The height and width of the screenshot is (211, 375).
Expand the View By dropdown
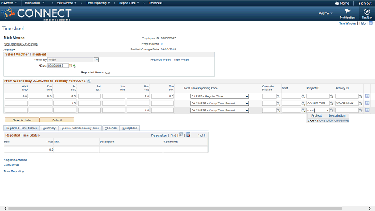click(96, 60)
